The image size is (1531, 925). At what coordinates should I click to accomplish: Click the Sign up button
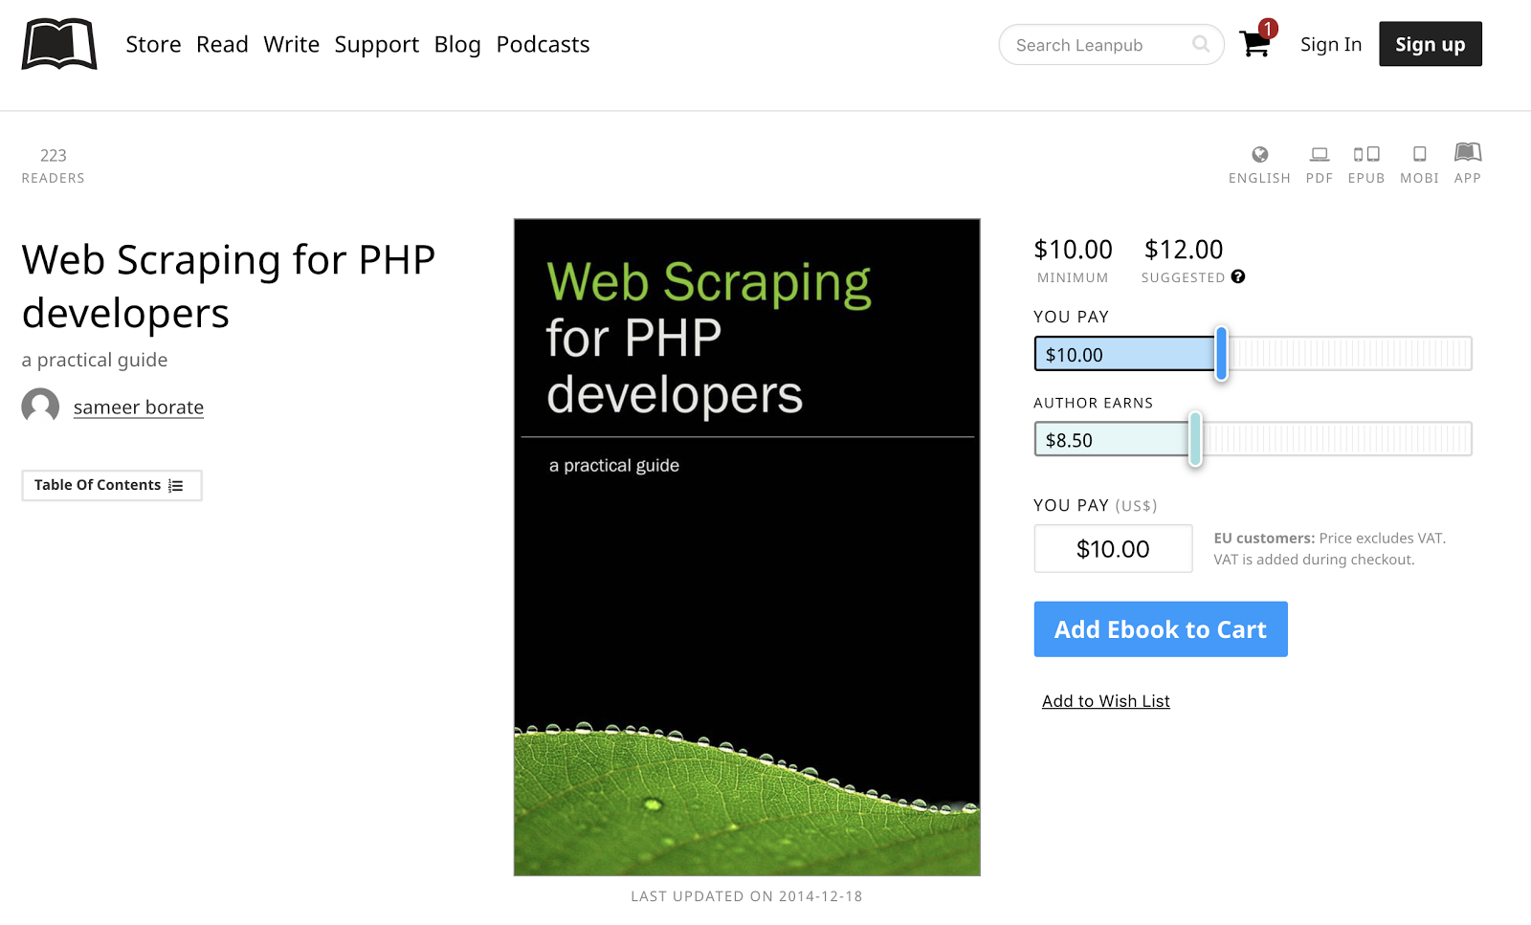click(1431, 44)
